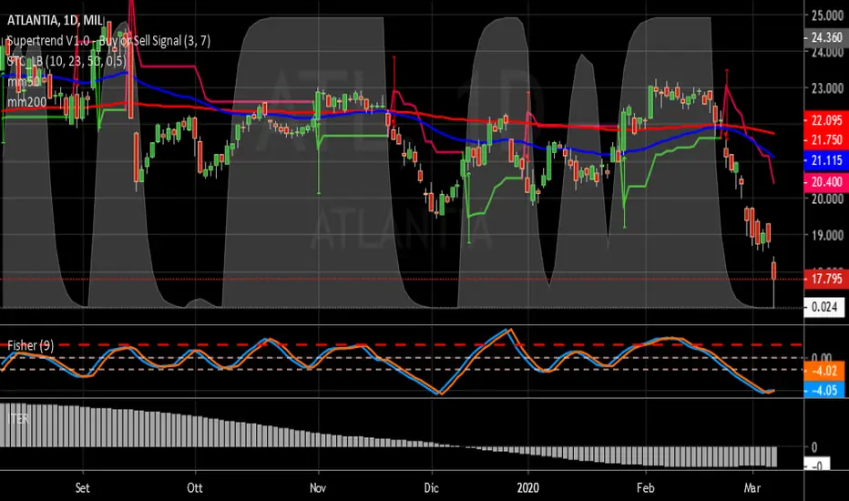This screenshot has height=501, width=849.
Task: Click the Ott month on time axis
Action: 194,488
